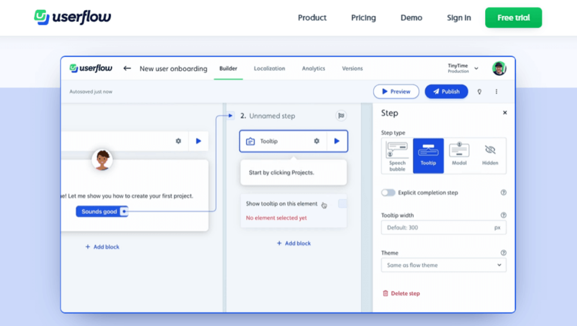This screenshot has height=326, width=577.
Task: Toggle Show tooltip on this element
Action: [x=343, y=204]
